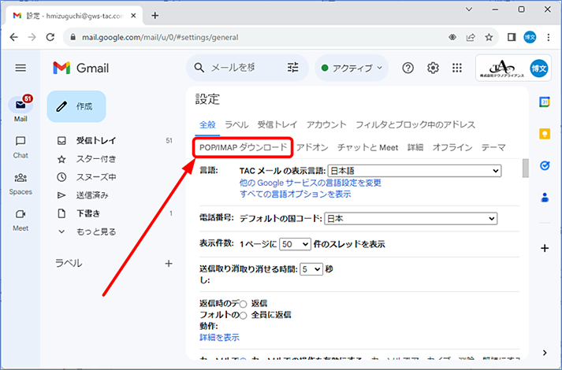Select the 返信 radio button
The height and width of the screenshot is (370, 562).
(x=244, y=304)
